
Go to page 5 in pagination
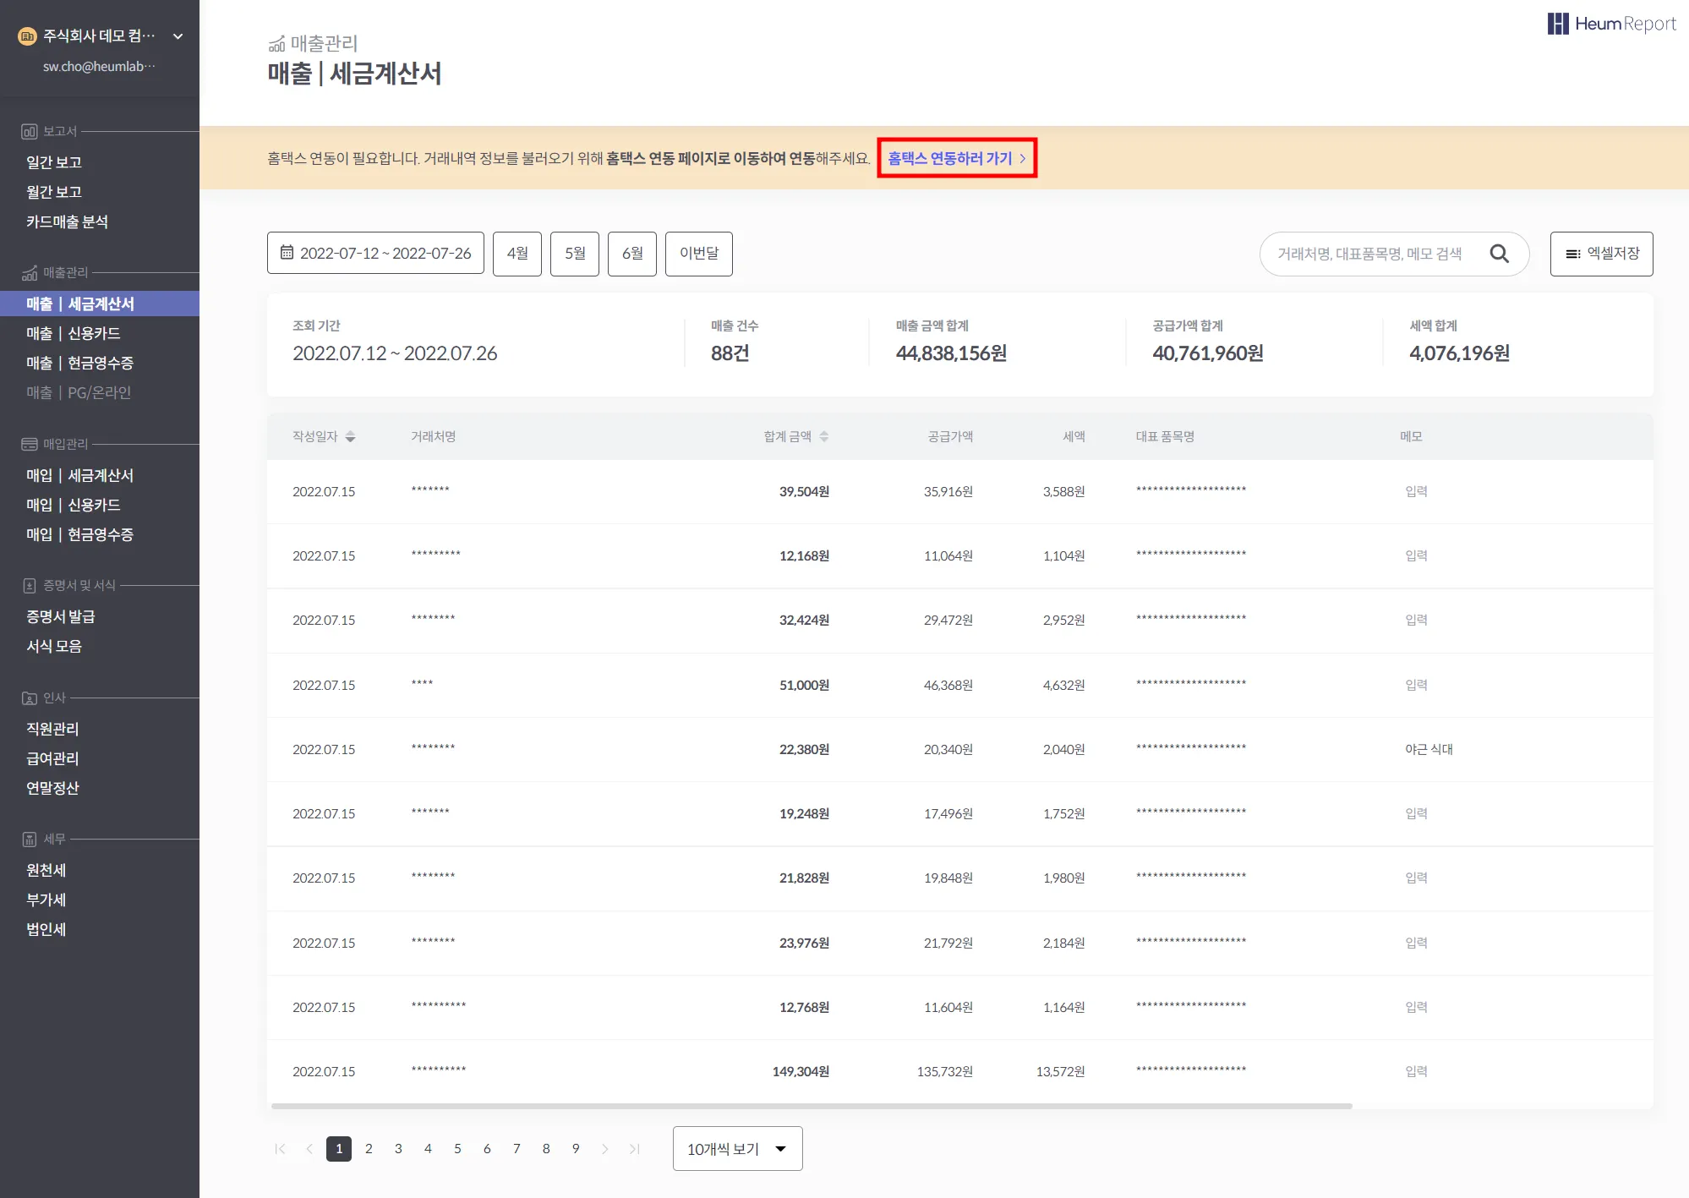[457, 1148]
